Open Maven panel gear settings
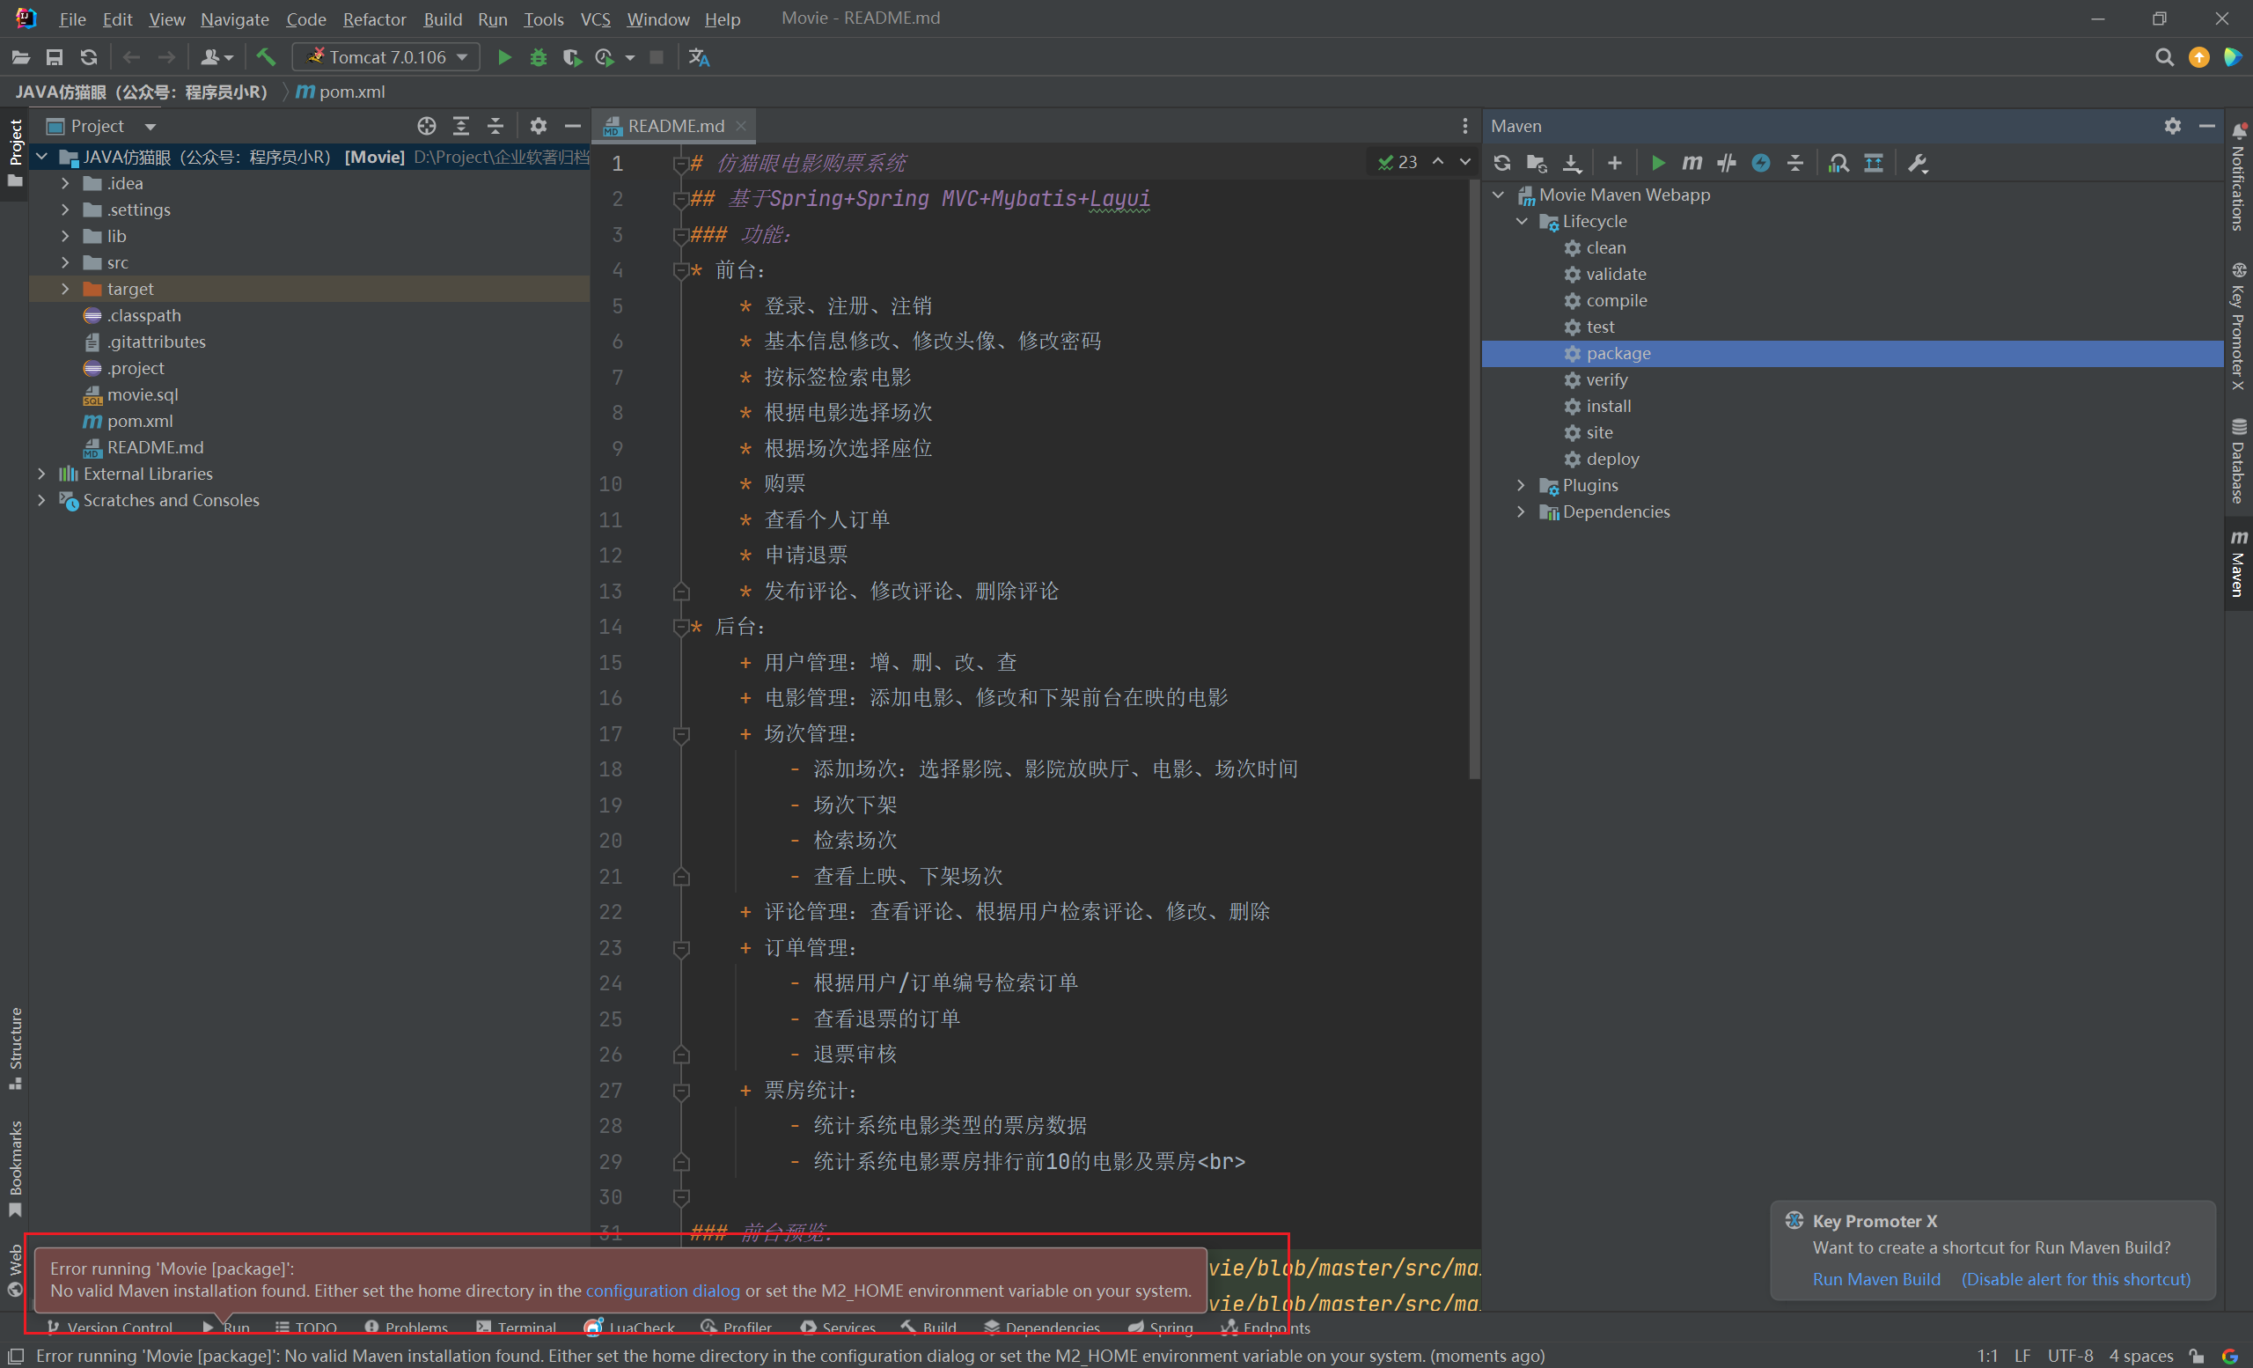2253x1368 pixels. click(x=2173, y=126)
